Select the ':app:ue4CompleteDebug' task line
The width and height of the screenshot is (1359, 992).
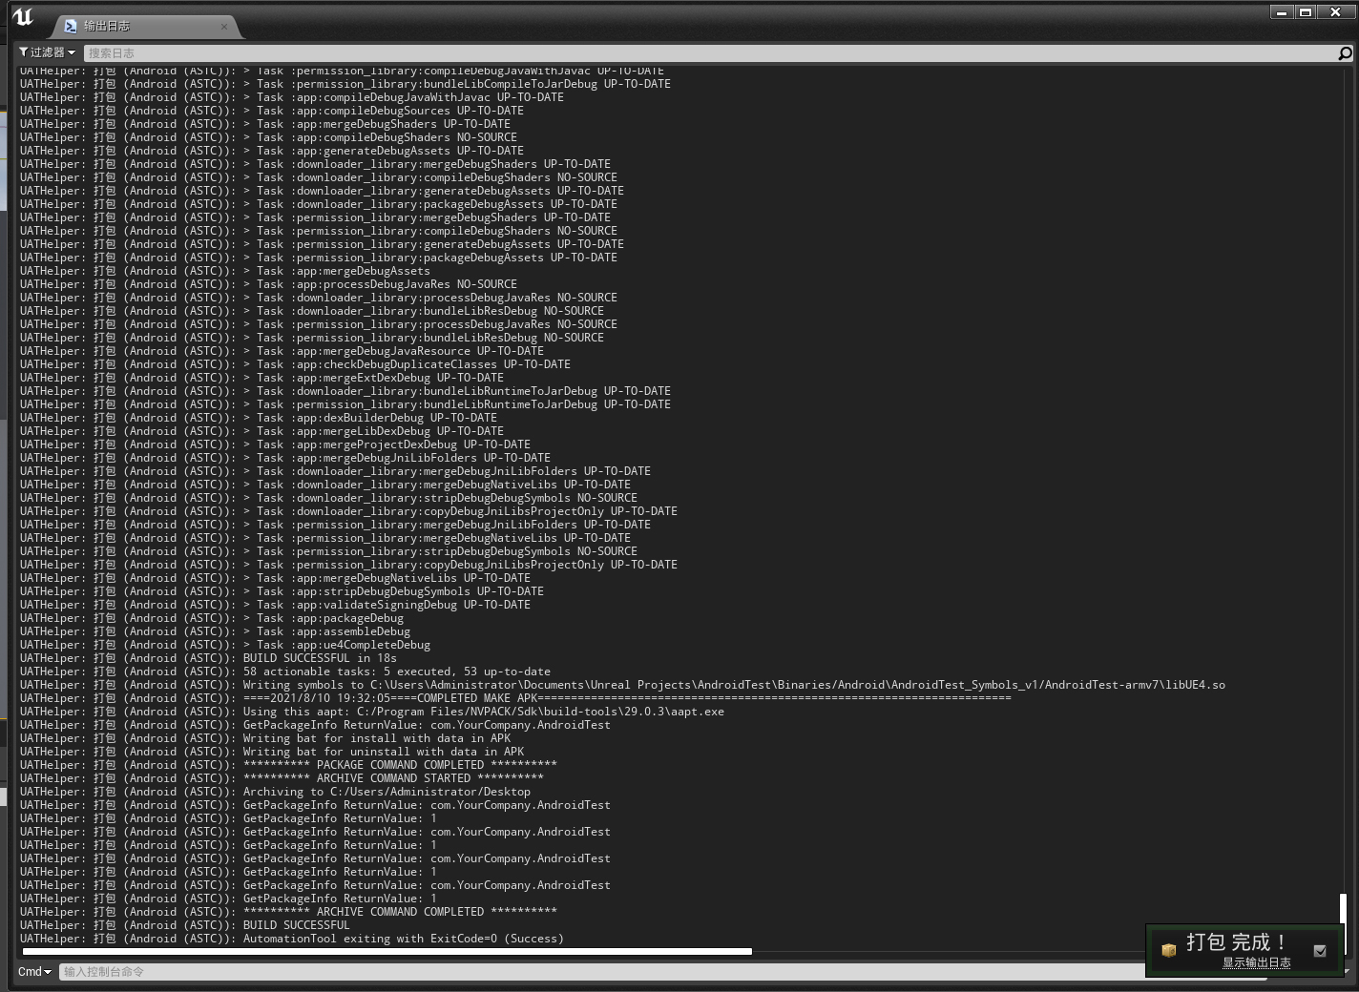click(225, 645)
